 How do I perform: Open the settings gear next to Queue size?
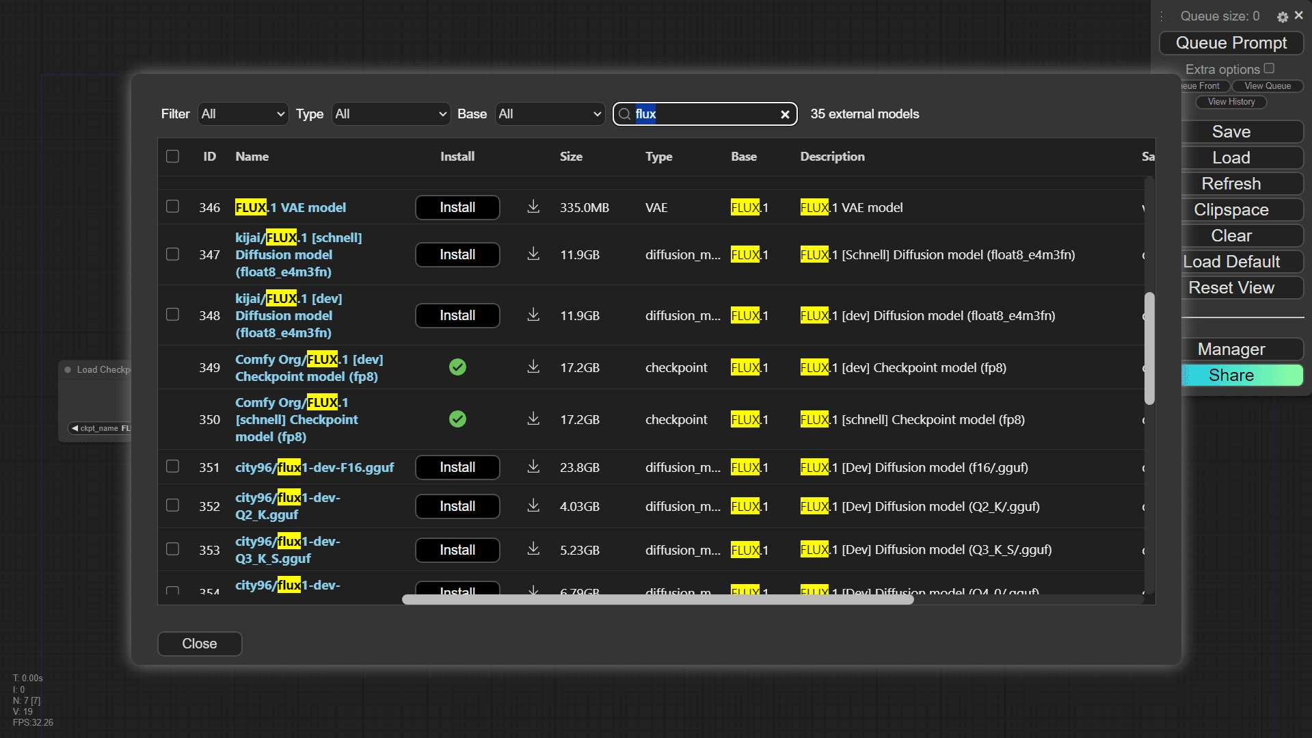[1282, 16]
